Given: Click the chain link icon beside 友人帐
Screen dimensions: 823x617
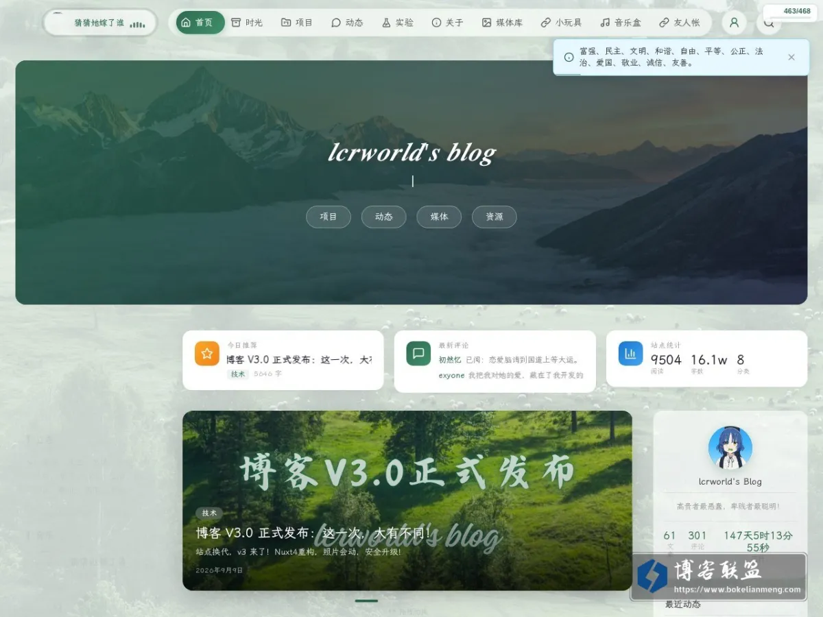Looking at the screenshot, I should 664,23.
